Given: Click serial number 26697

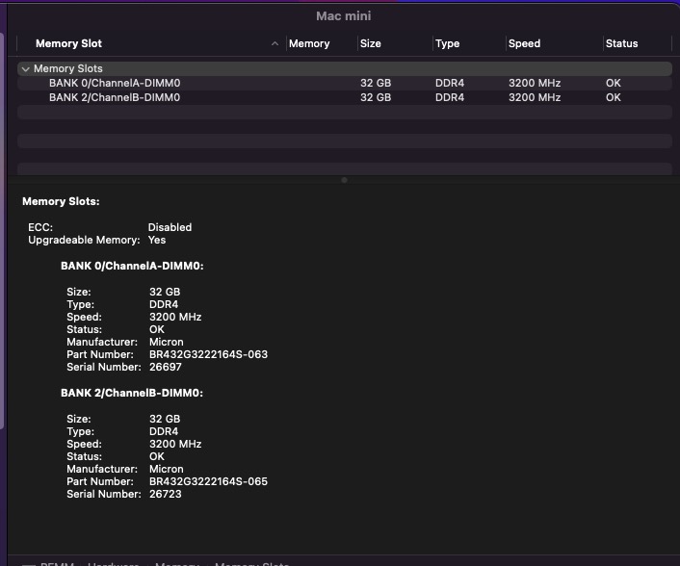Looking at the screenshot, I should (166, 367).
